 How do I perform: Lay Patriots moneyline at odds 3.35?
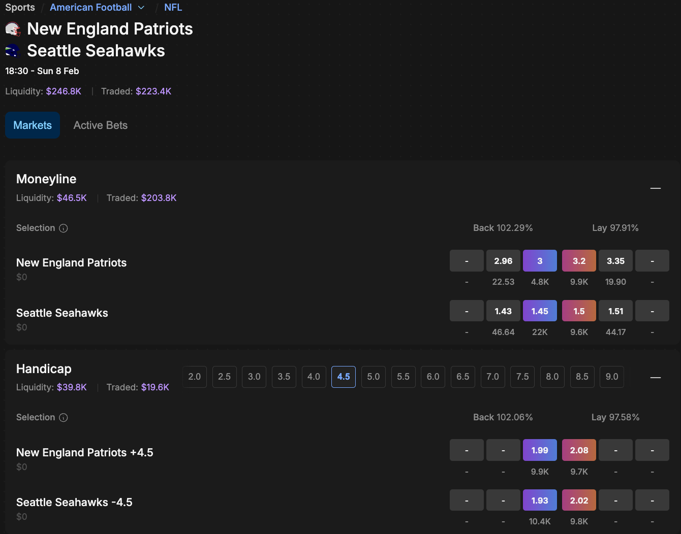click(x=615, y=261)
